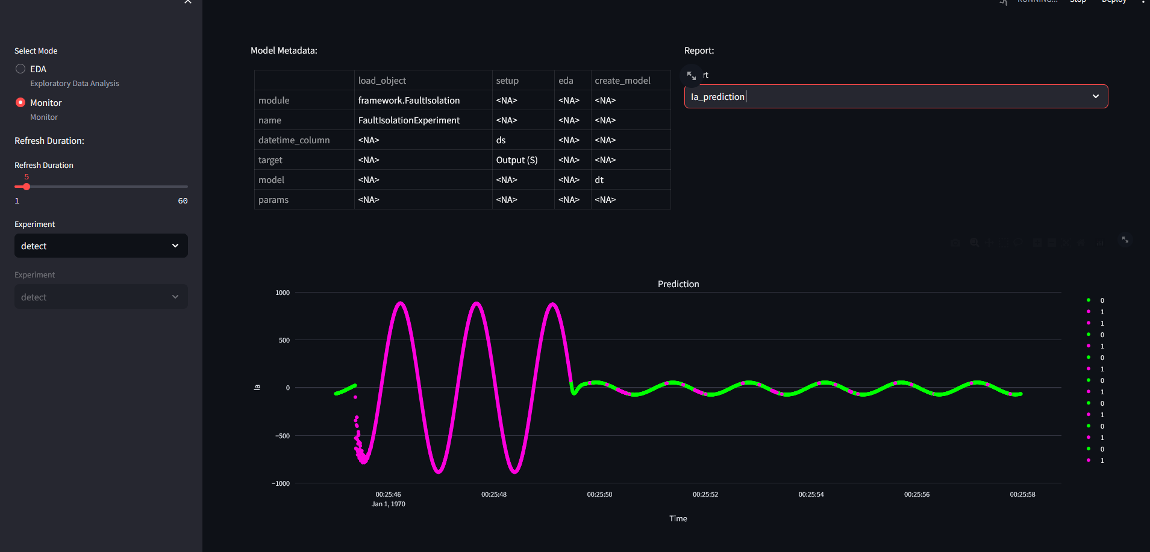Click the Refresh Duration slider track near 60
Image resolution: width=1150 pixels, height=552 pixels.
pyautogui.click(x=186, y=187)
